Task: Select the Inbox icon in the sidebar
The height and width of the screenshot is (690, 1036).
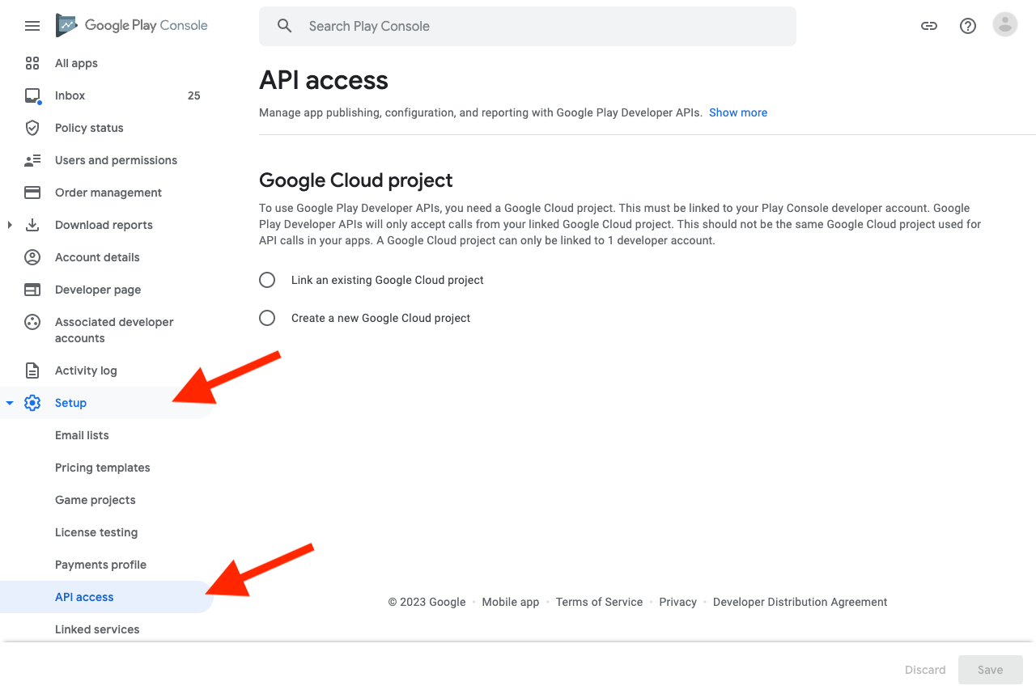Action: [x=32, y=95]
